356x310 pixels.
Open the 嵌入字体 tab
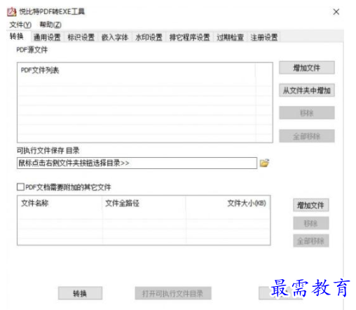coord(115,37)
